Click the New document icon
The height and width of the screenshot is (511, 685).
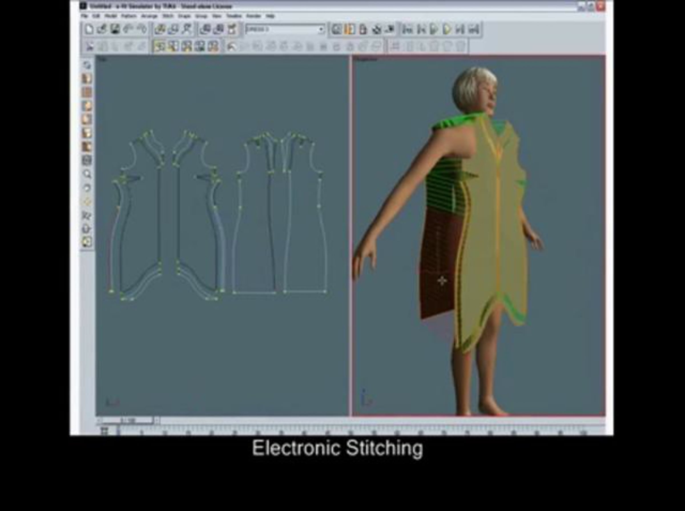tap(89, 29)
